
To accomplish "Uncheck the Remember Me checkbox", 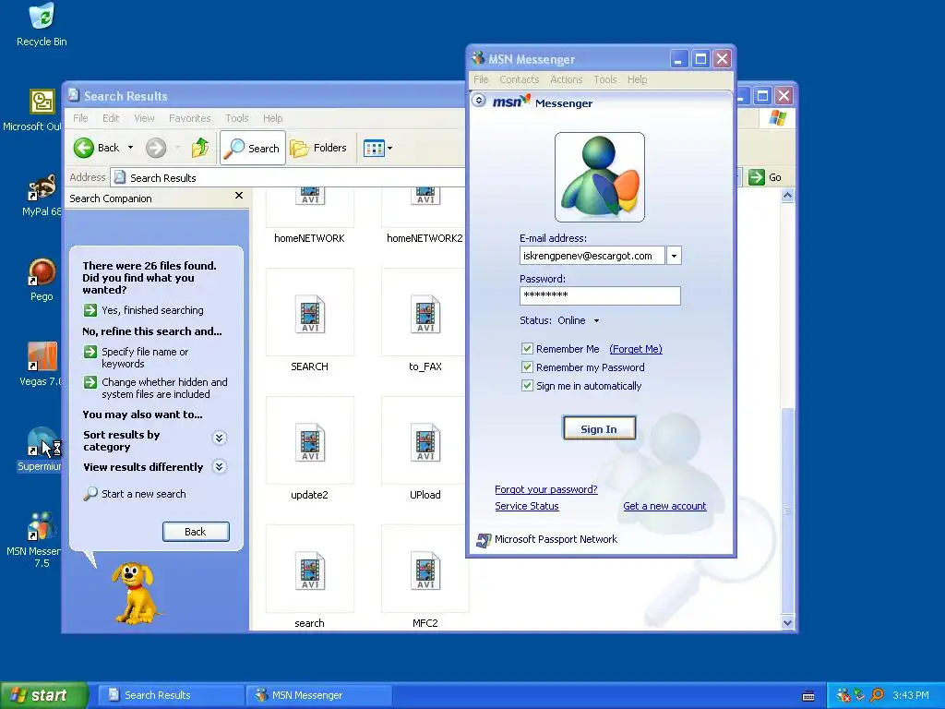I will [x=527, y=348].
